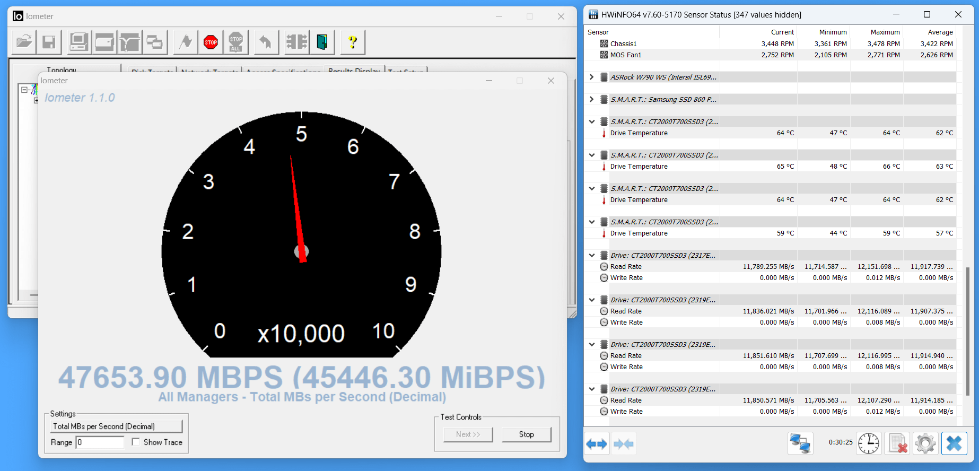The width and height of the screenshot is (979, 471).
Task: Expand the S.M.A.R.T. Samsung SSD 860 group
Action: 592,99
